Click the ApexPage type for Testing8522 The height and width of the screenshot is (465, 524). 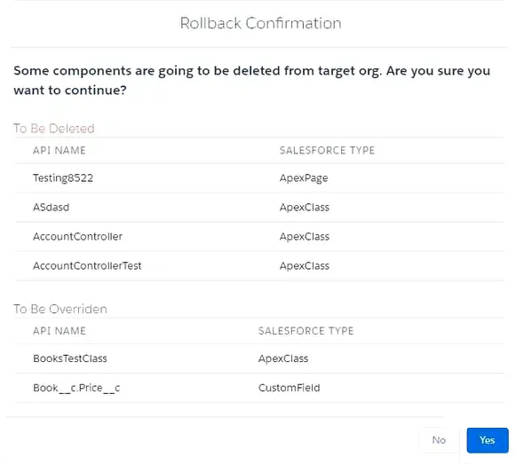(304, 177)
